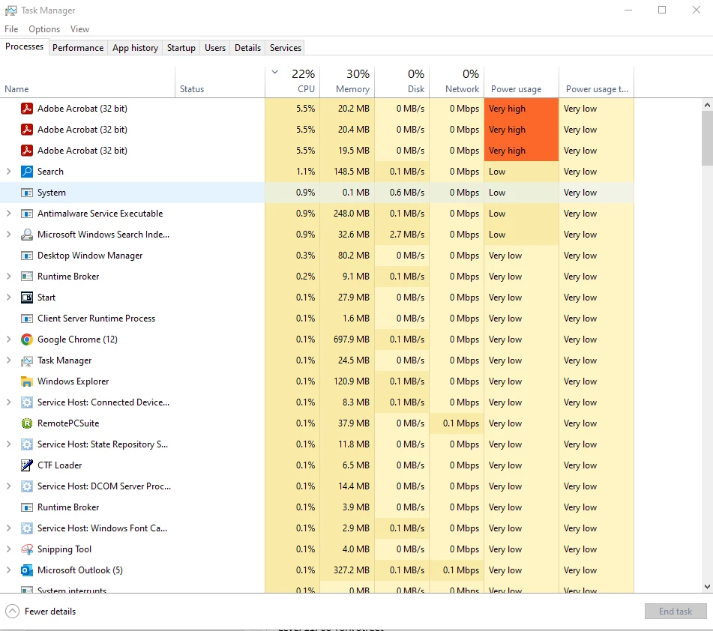This screenshot has height=631, width=713.
Task: Sort by Power usage trend column header
Action: point(597,82)
